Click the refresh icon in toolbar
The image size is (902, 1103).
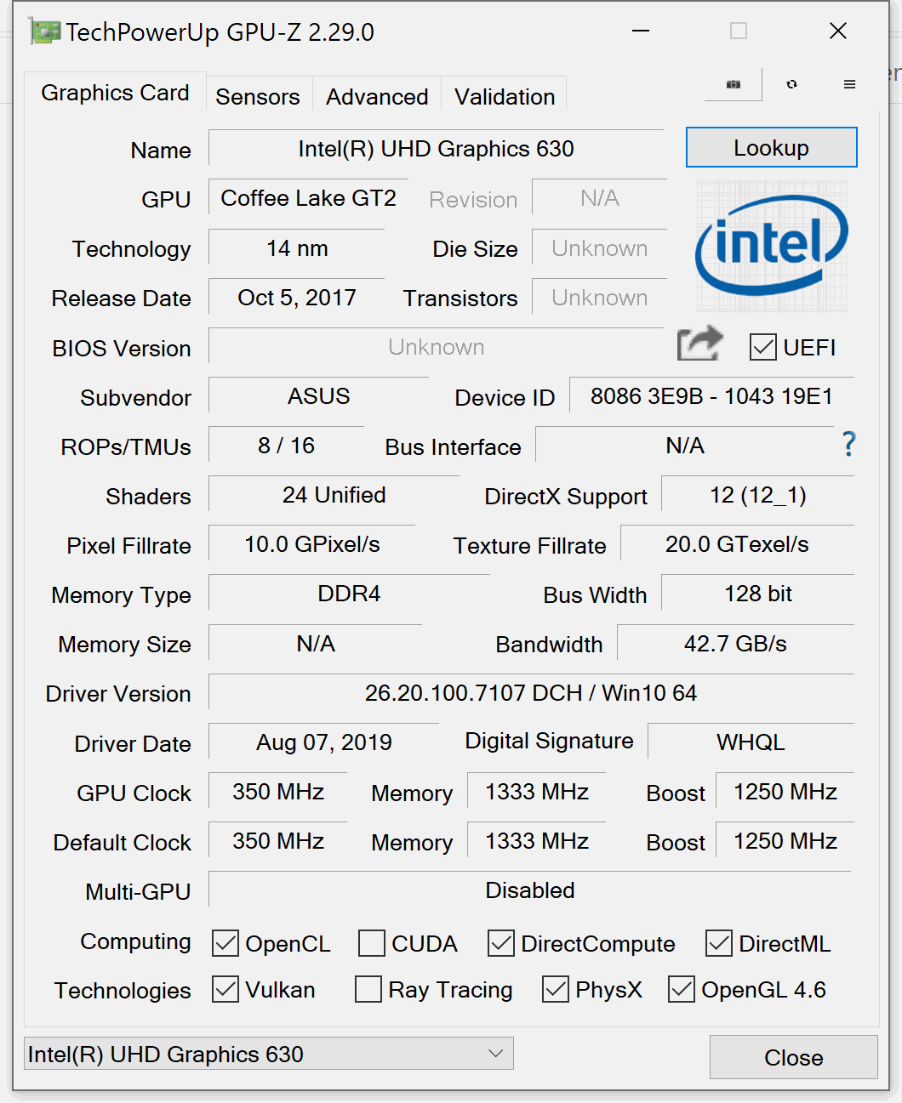coord(792,84)
